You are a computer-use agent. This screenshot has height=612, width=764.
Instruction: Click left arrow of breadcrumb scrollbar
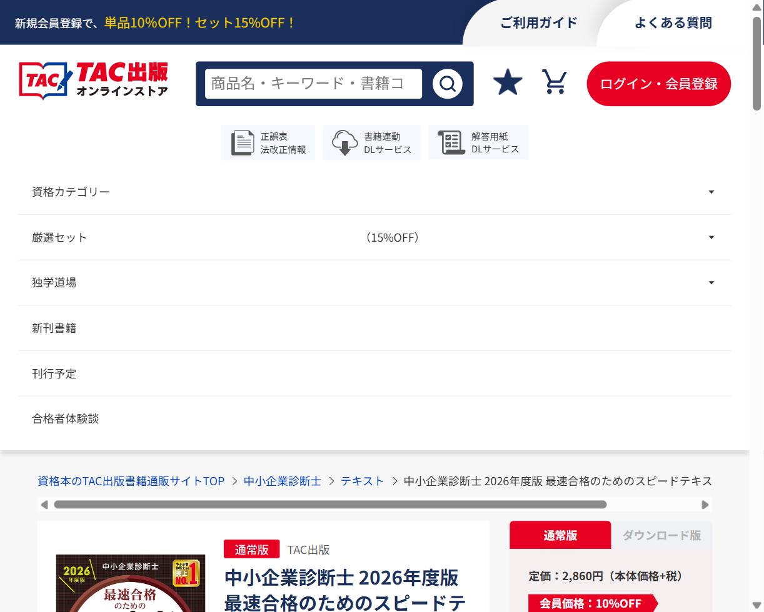click(x=44, y=505)
